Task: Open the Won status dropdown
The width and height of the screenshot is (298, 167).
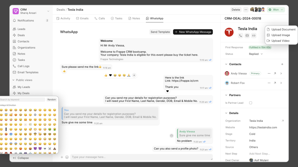Action: point(276,10)
